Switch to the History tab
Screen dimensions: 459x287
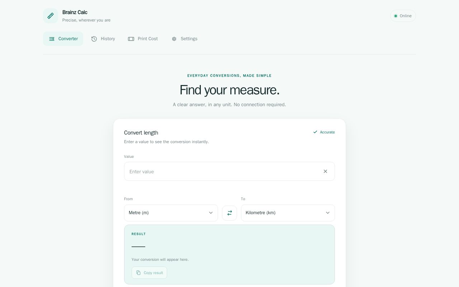tap(103, 39)
